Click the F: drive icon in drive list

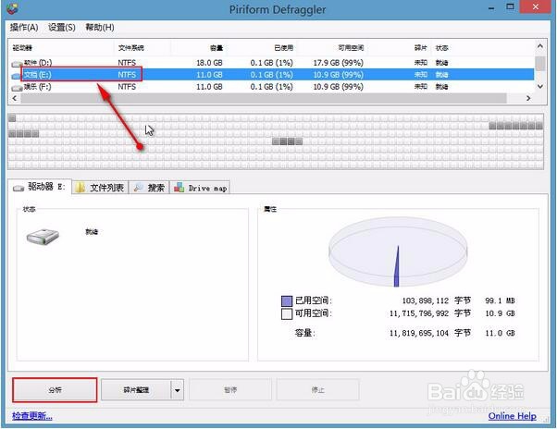[17, 87]
